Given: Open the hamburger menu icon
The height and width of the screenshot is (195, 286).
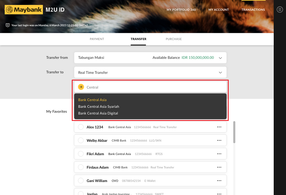Looking at the screenshot, I should tap(280, 10).
